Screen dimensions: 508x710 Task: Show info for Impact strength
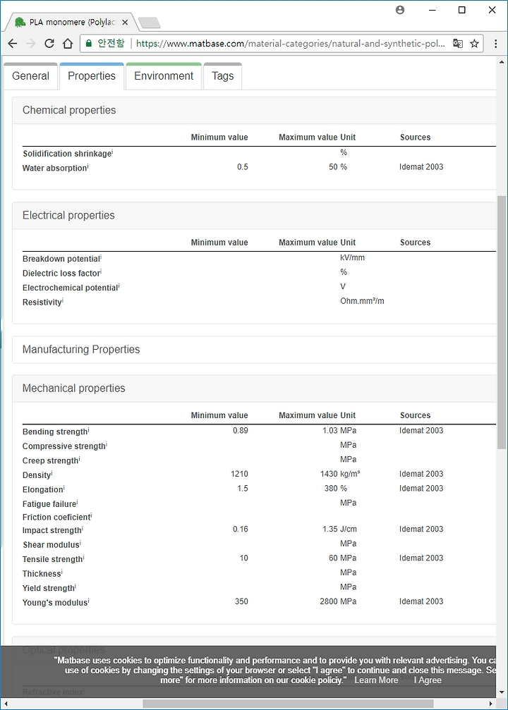pos(83,528)
